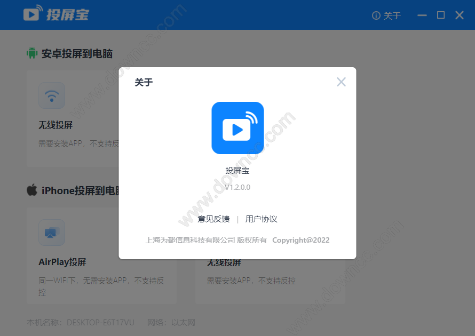Click the version number V1.2.0.0

coord(237,187)
